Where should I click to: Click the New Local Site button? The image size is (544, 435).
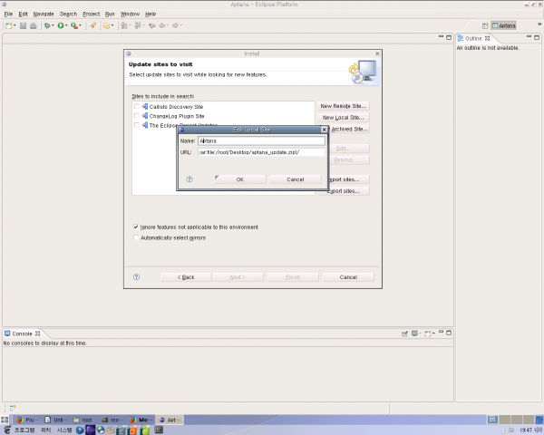(343, 118)
